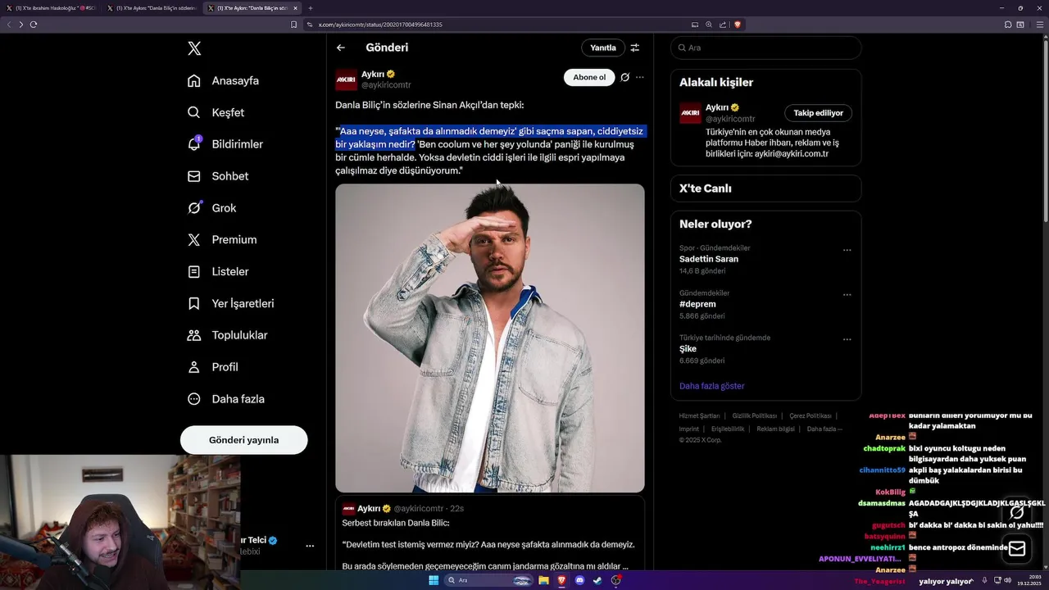Click the Grok explain icon on the post
Viewport: 1049px width, 590px height.
pos(624,77)
